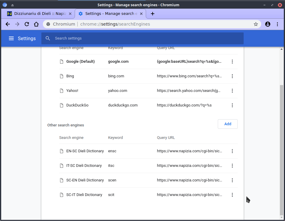Open more actions for IT-SC Dieli Dictionary
This screenshot has height=221, width=285.
coord(232,166)
